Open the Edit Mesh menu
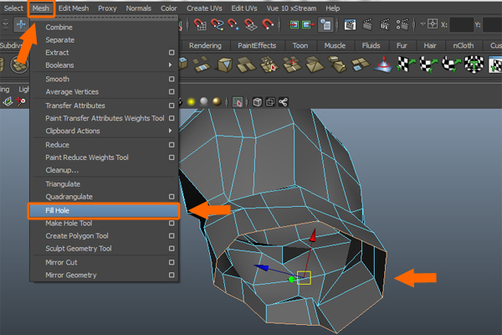Viewport: 502px width, 335px height. point(74,8)
